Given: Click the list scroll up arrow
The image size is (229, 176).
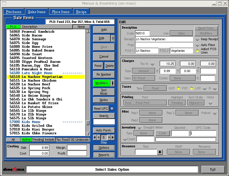Looking at the screenshot, I should point(88,31).
